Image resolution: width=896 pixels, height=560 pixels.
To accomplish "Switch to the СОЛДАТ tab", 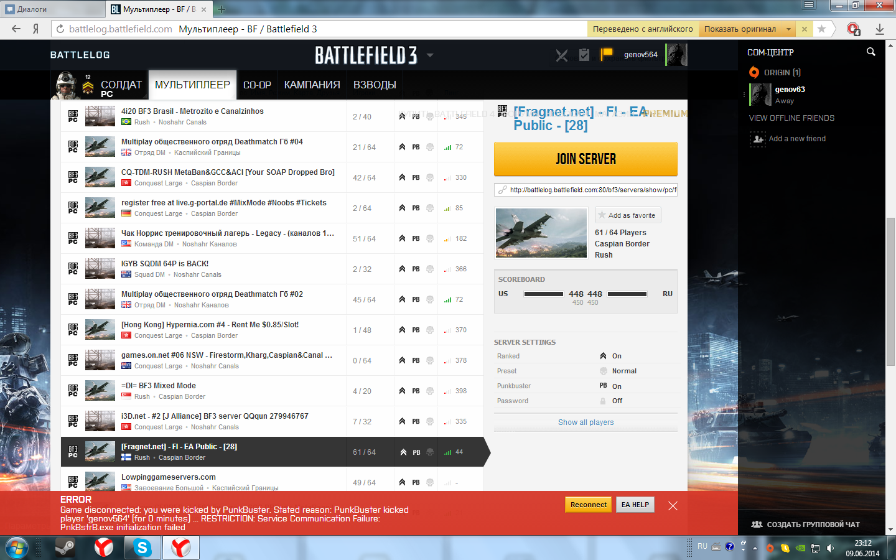I will [x=121, y=85].
